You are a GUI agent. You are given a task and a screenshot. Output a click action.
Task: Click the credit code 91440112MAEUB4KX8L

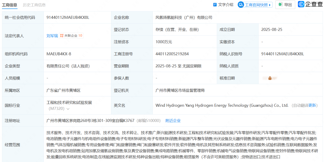[x=68, y=17]
